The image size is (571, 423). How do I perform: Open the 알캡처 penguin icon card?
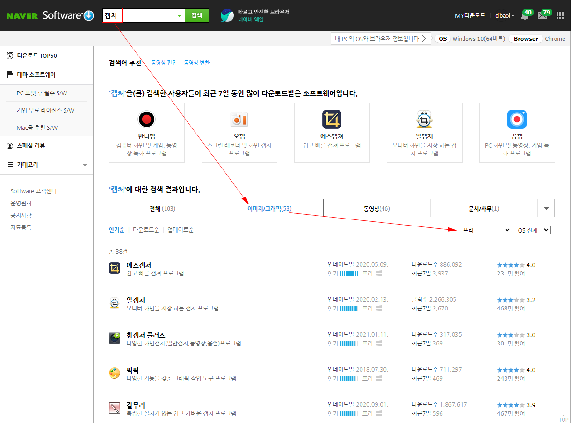[x=424, y=120]
